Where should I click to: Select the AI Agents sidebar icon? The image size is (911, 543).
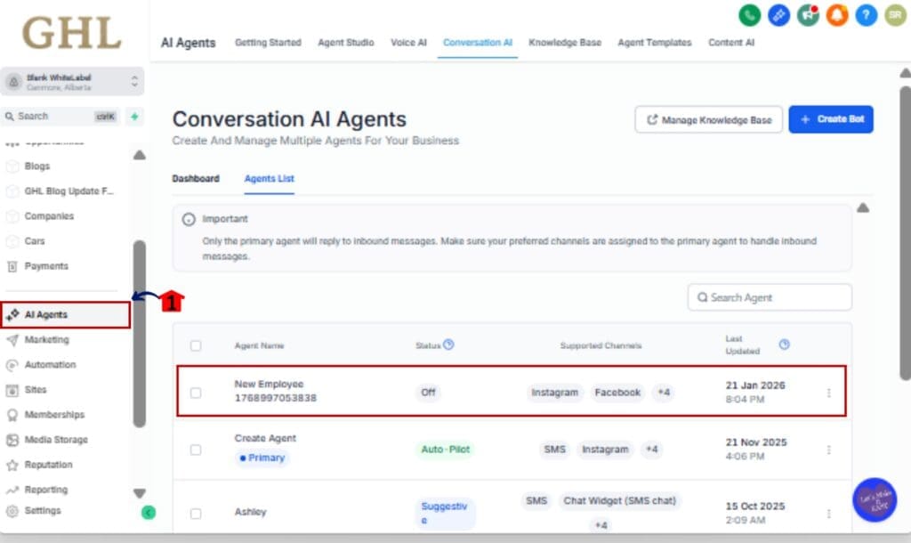tap(15, 314)
